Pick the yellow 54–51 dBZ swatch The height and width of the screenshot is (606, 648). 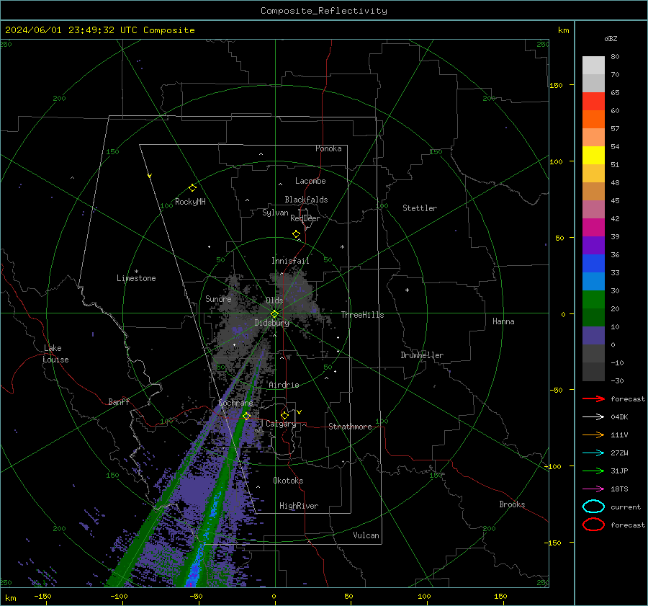(x=593, y=155)
